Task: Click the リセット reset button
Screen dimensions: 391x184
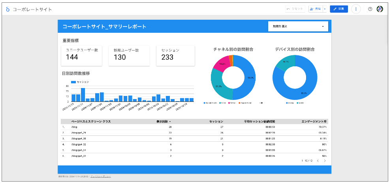Action: (x=295, y=9)
